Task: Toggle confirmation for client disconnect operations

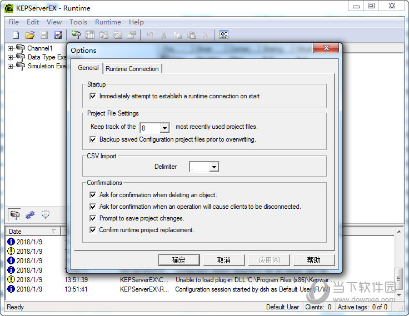Action: click(x=93, y=207)
